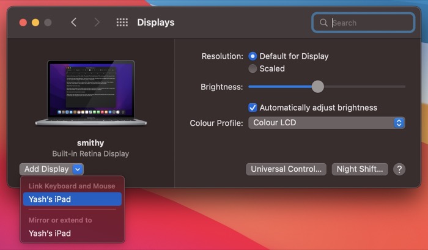Open Night Shift settings

(x=360, y=169)
